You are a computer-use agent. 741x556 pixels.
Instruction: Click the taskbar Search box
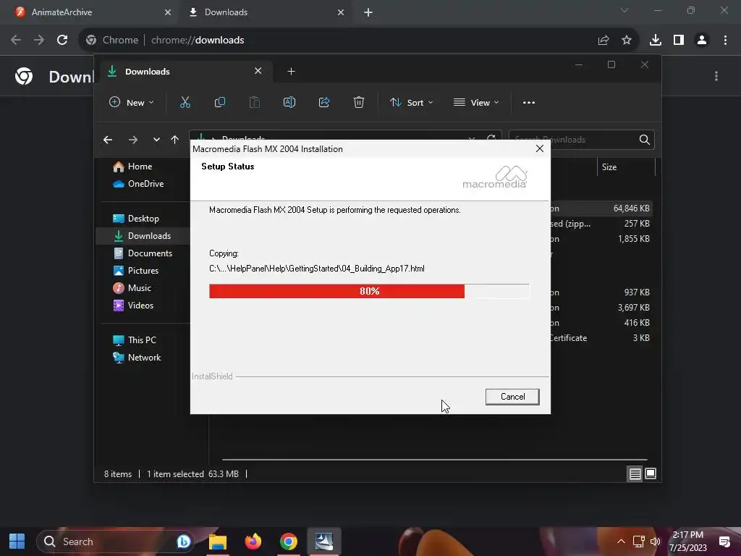116,542
